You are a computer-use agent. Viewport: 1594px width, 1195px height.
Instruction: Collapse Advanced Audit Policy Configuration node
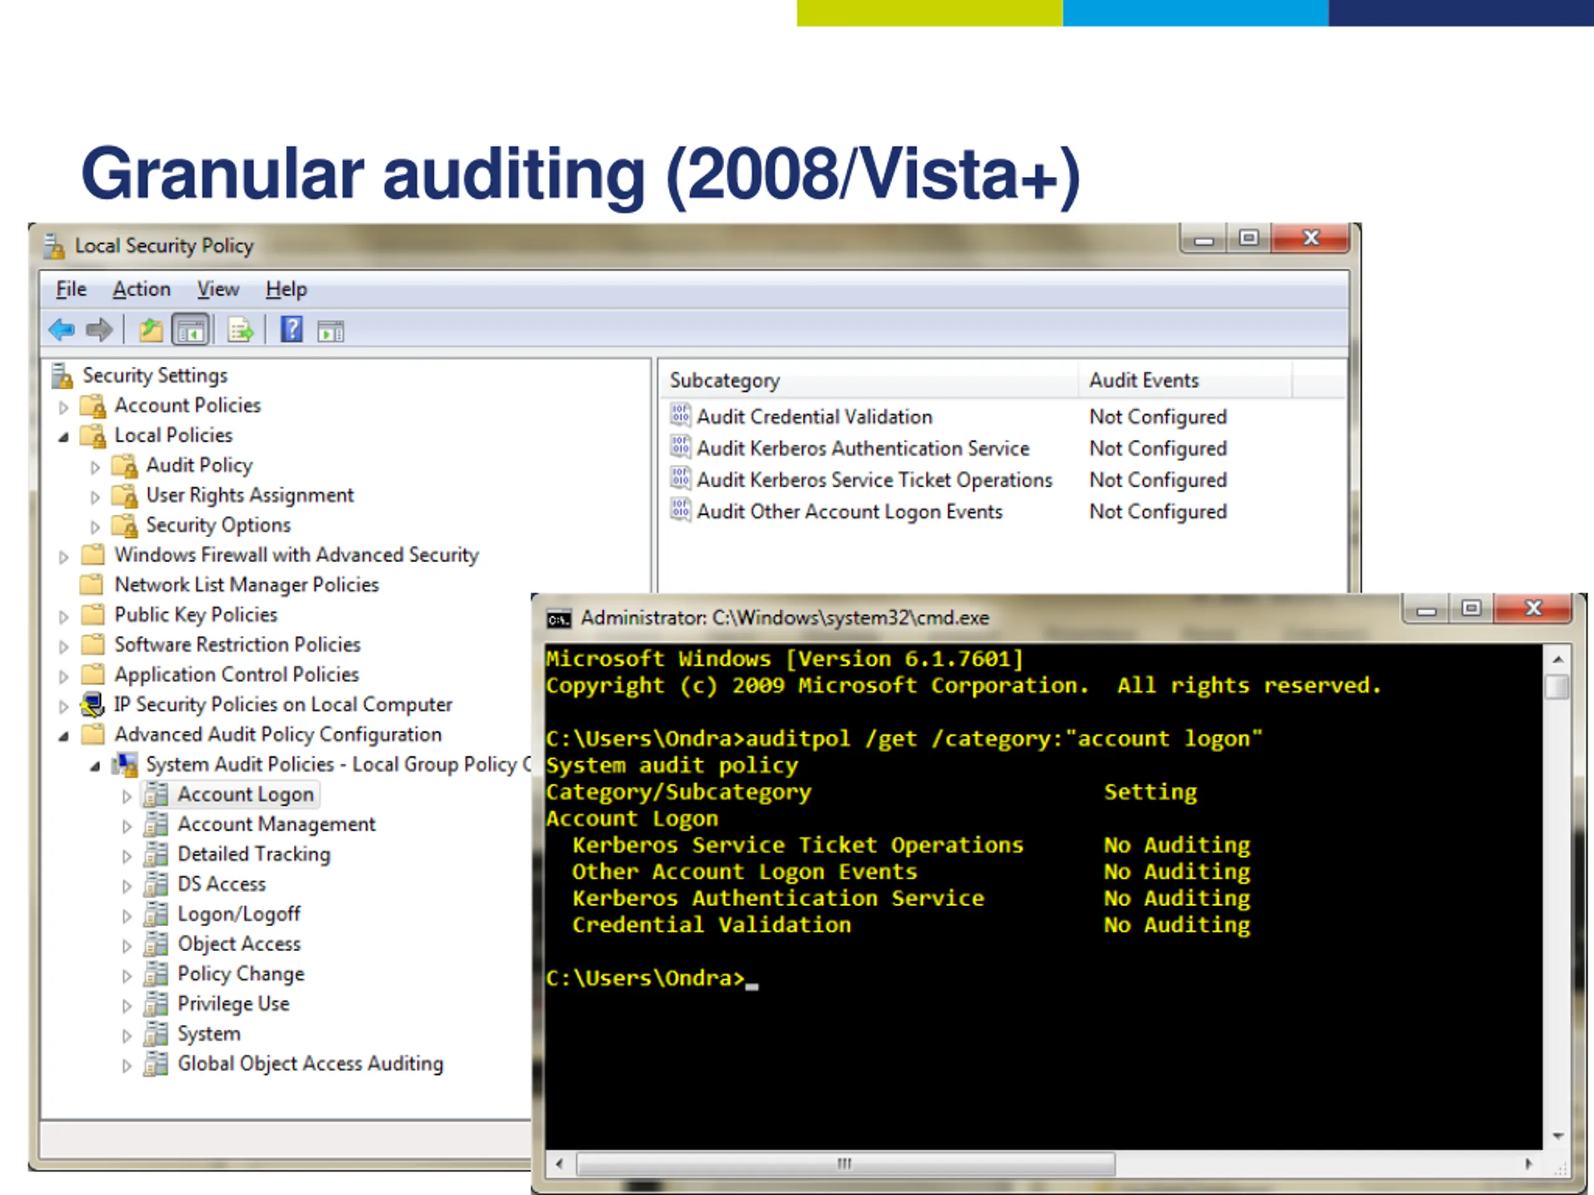pyautogui.click(x=64, y=736)
